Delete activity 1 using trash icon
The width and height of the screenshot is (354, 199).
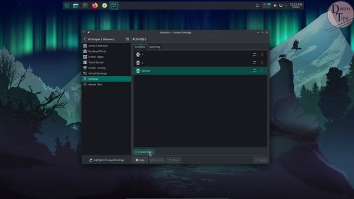coord(262,55)
